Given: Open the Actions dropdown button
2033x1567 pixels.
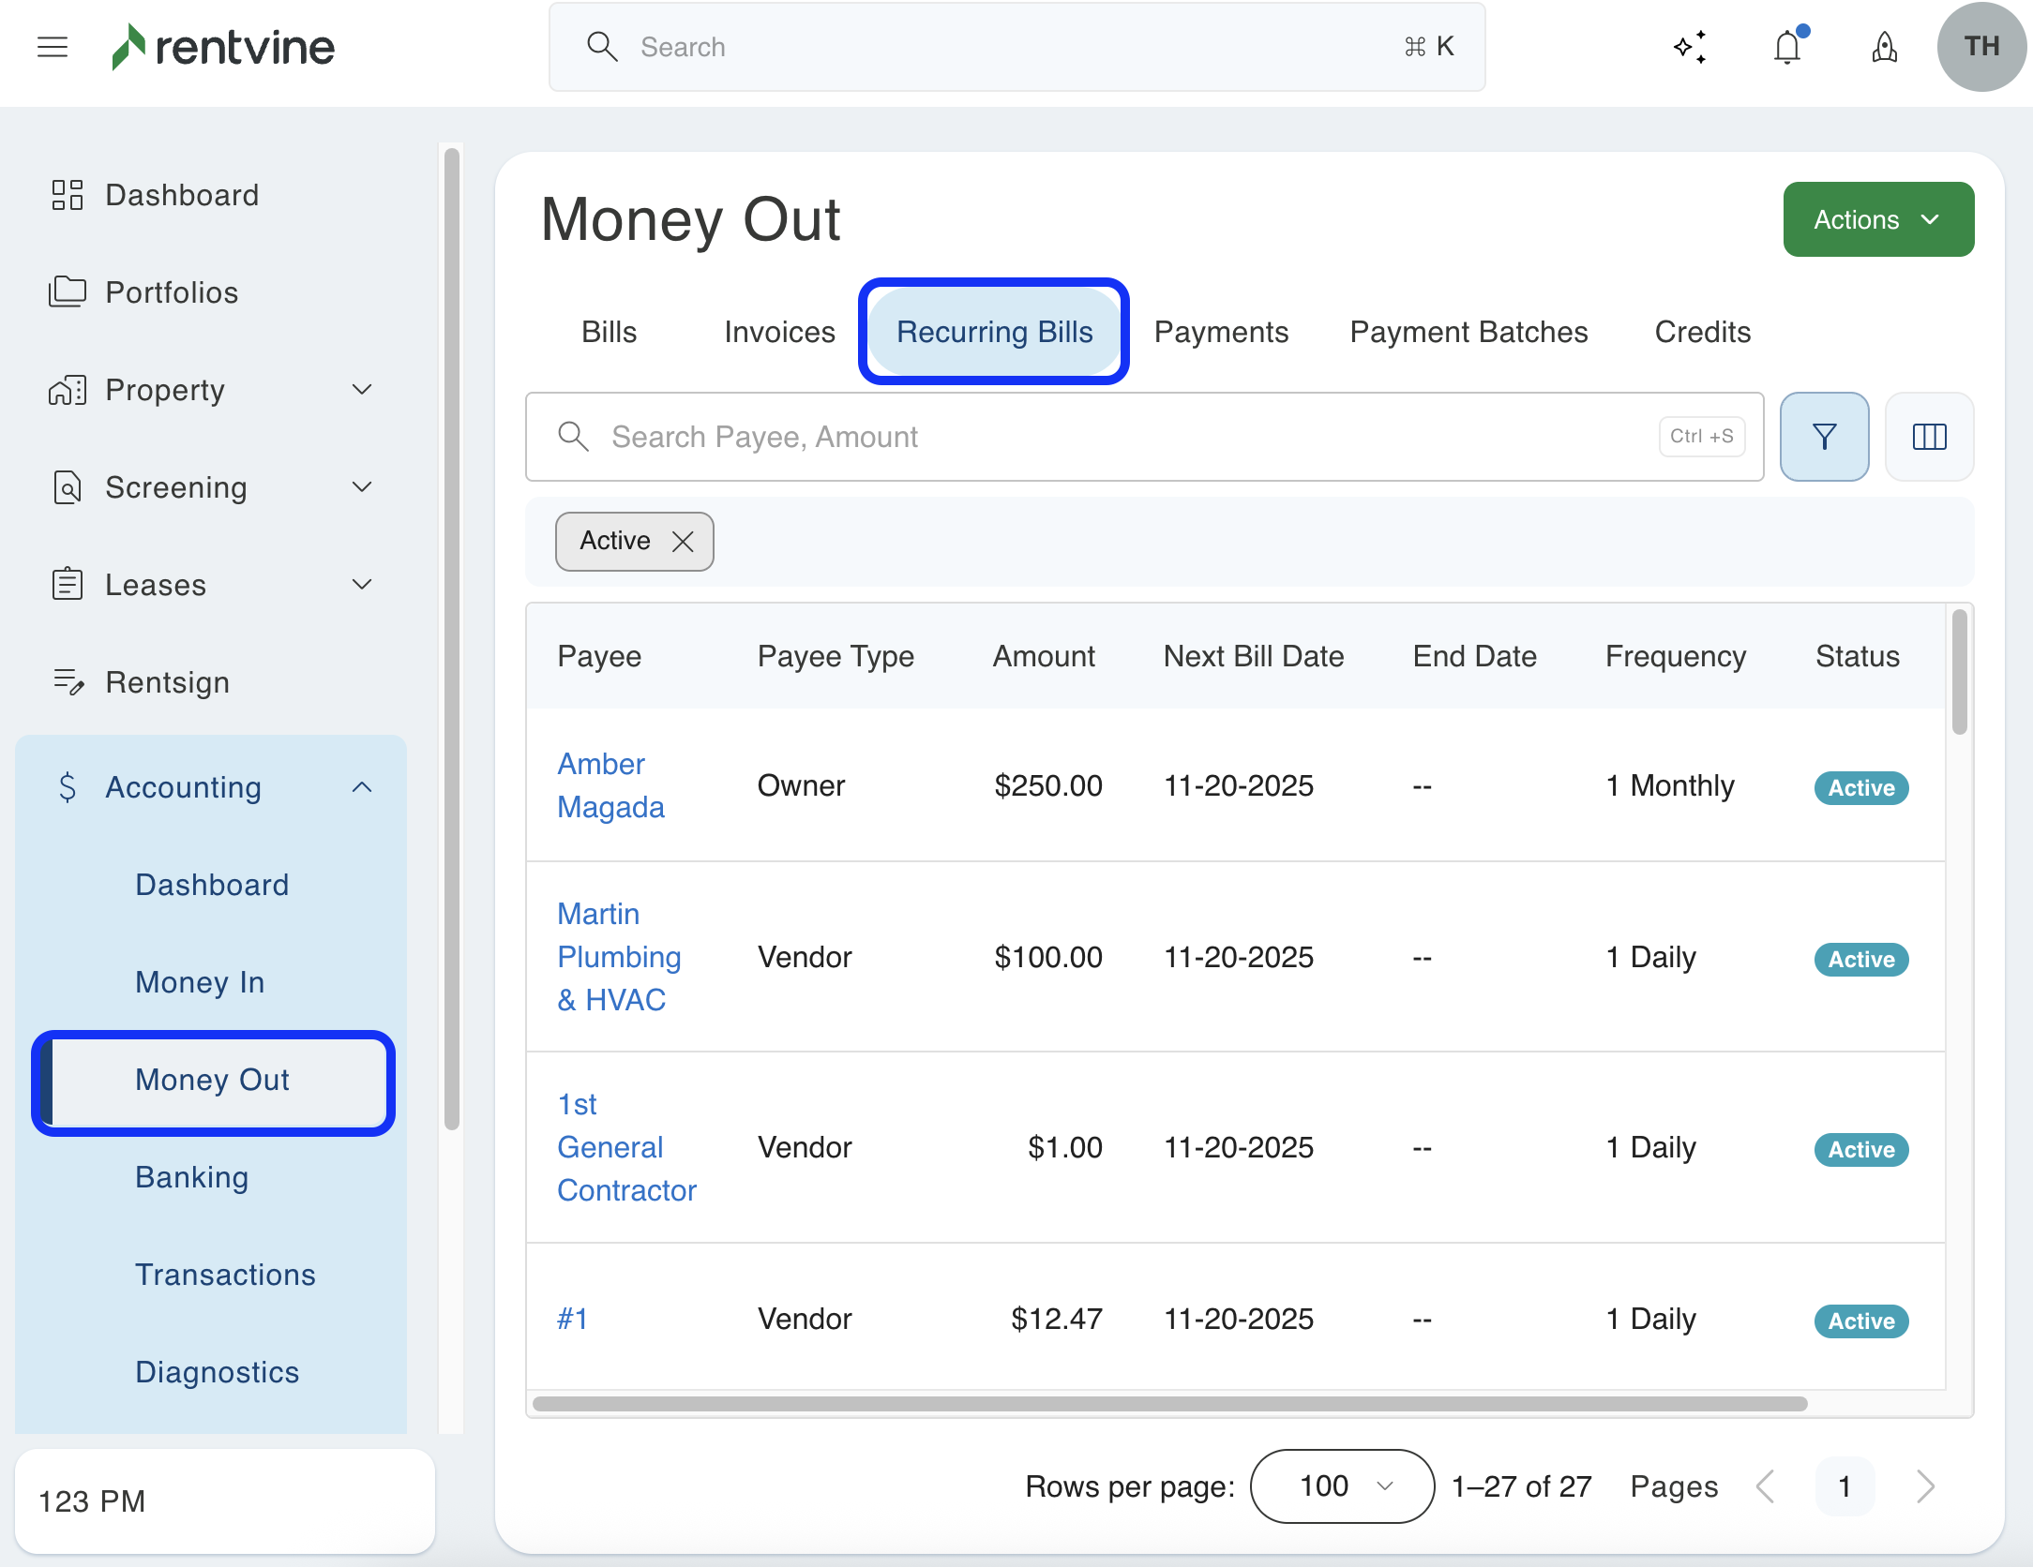Looking at the screenshot, I should tap(1878, 219).
